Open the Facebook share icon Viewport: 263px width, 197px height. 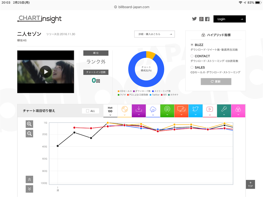tap(207, 19)
